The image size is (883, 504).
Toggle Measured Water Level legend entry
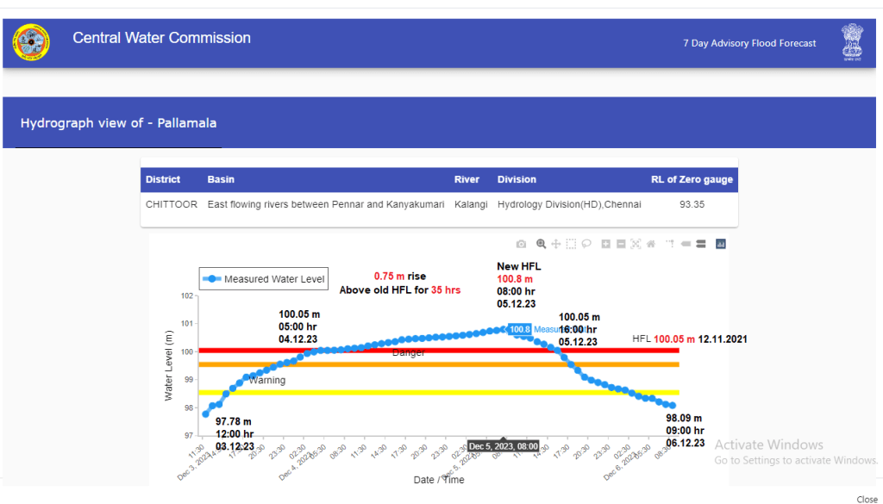coord(264,278)
